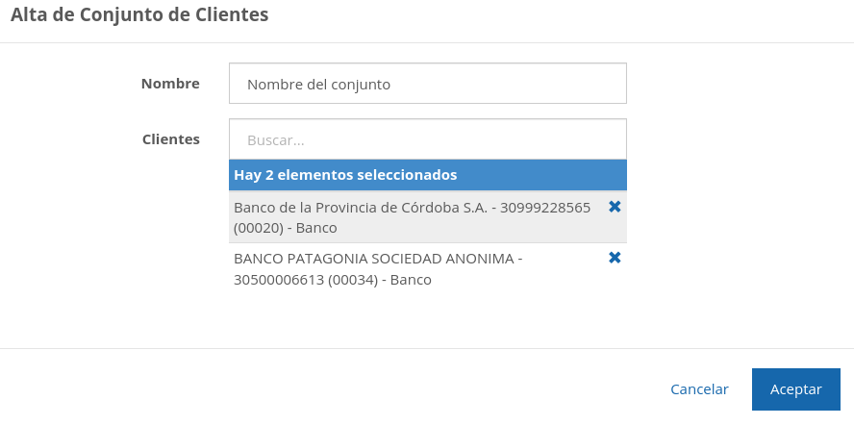
Task: Click the Clientes field label
Action: [x=171, y=139]
